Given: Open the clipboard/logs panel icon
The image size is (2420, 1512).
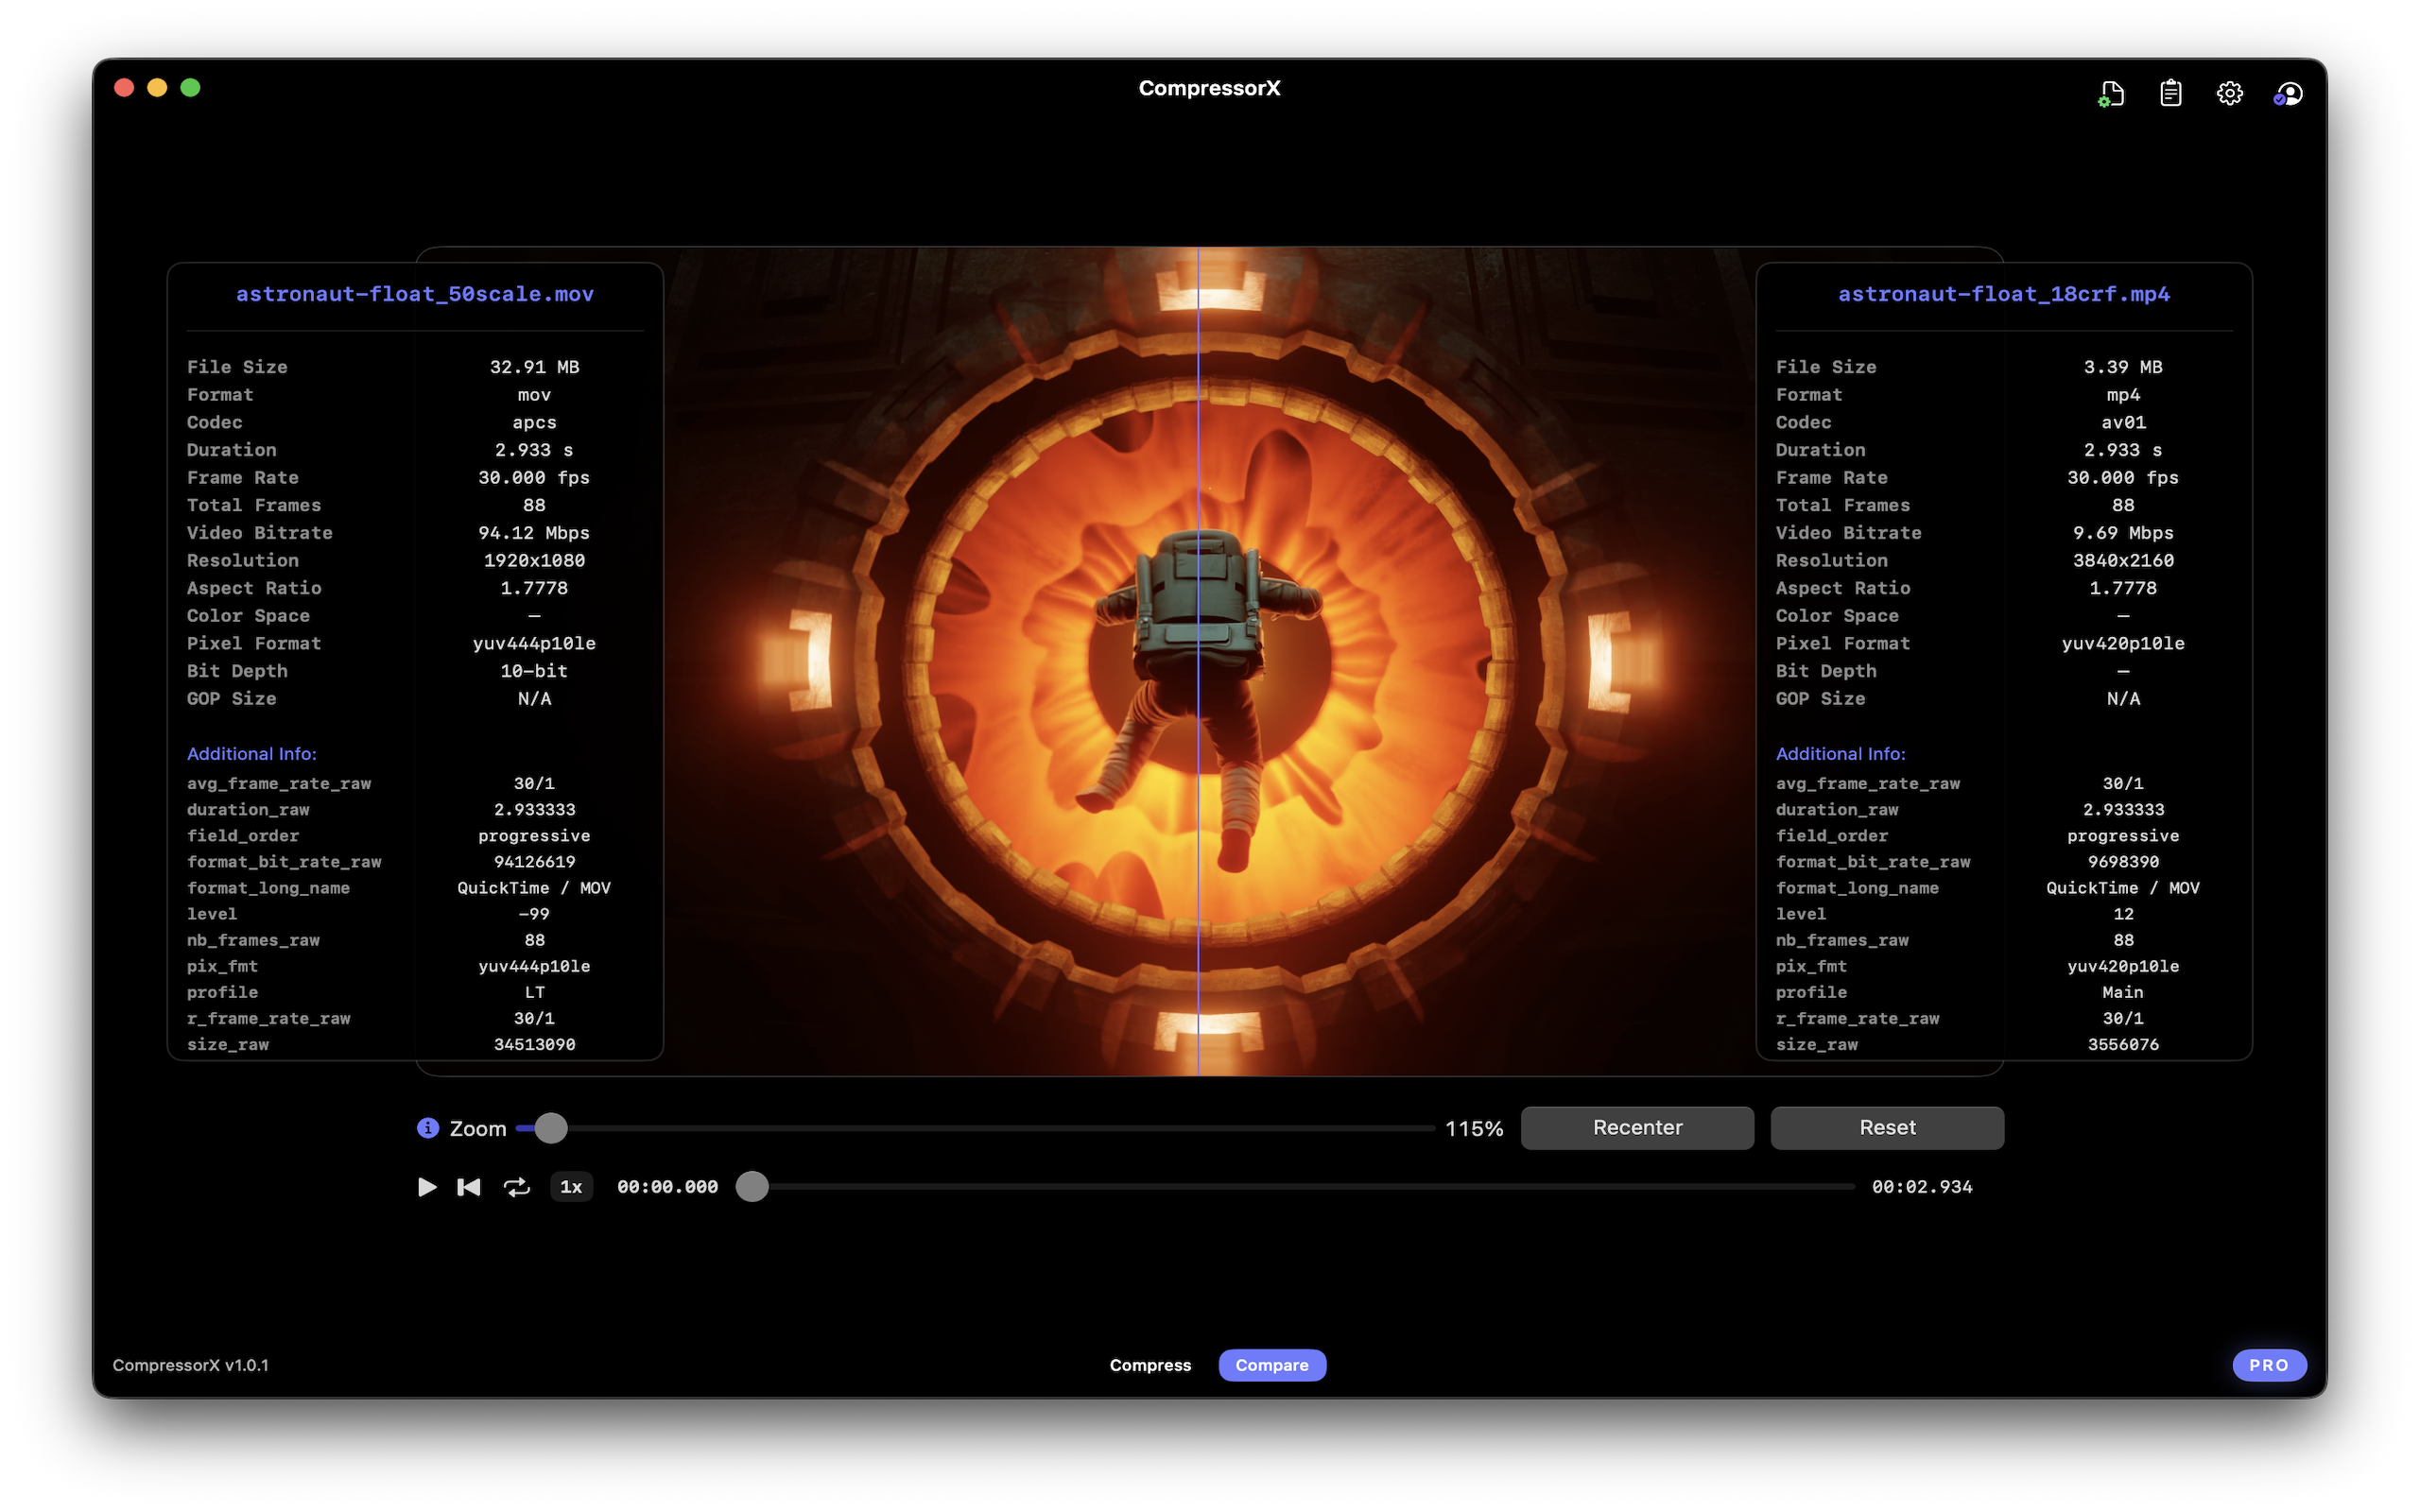Looking at the screenshot, I should click(x=2170, y=92).
